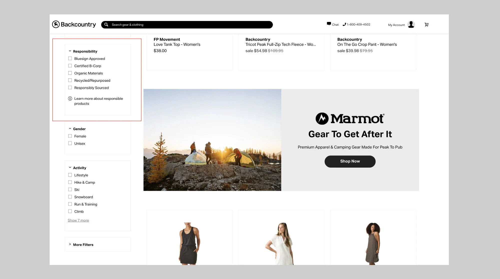Open Chat via speech bubble icon
Image resolution: width=500 pixels, height=279 pixels.
click(329, 24)
